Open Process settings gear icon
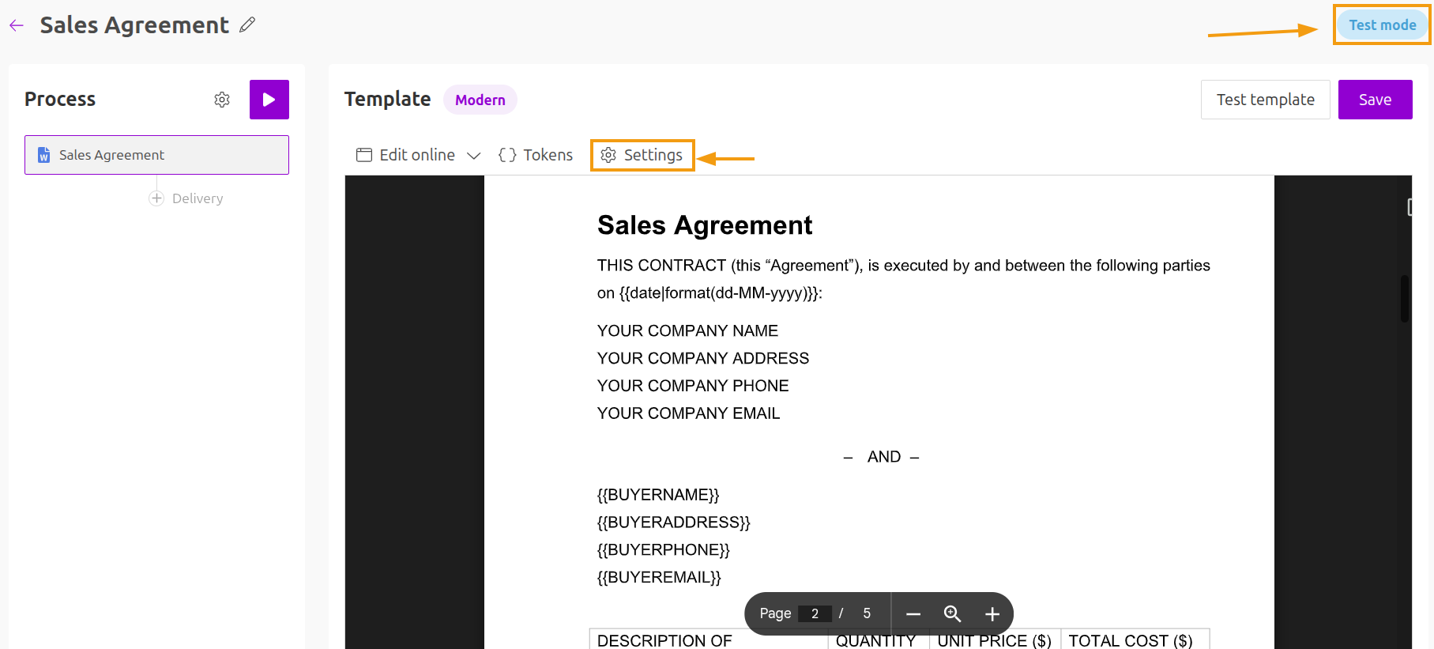 coord(222,100)
